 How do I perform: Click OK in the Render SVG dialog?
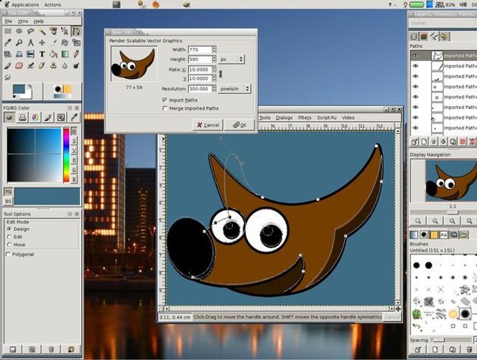239,125
